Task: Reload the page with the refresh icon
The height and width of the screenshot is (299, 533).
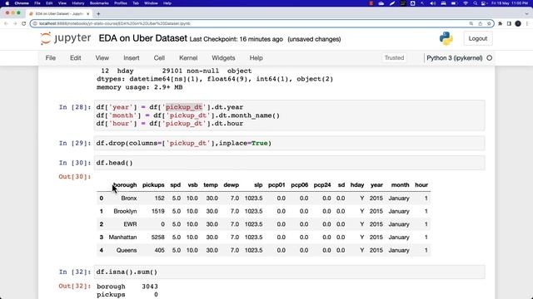Action: pos(24,23)
